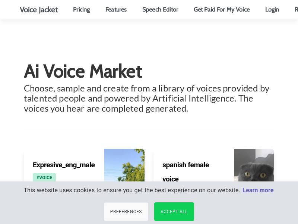Click the horizontal divider under the description
Image resolution: width=298 pixels, height=224 pixels.
pos(149,130)
